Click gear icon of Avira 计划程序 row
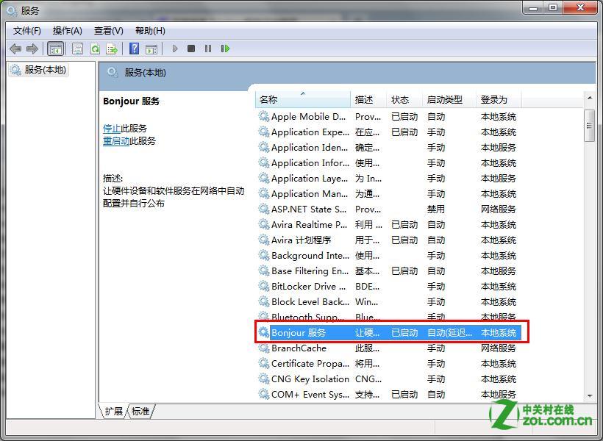This screenshot has height=441, width=603. pos(264,240)
